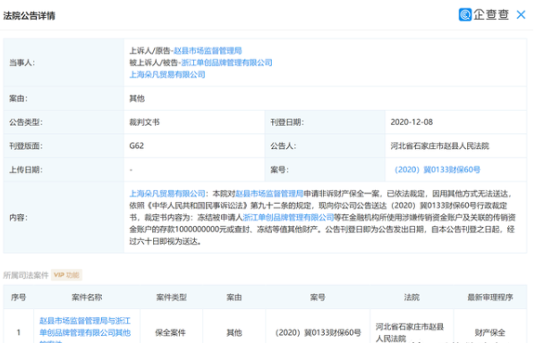Click the 法院公告详情 title text
Image resolution: width=535 pixels, height=343 pixels.
29,16
